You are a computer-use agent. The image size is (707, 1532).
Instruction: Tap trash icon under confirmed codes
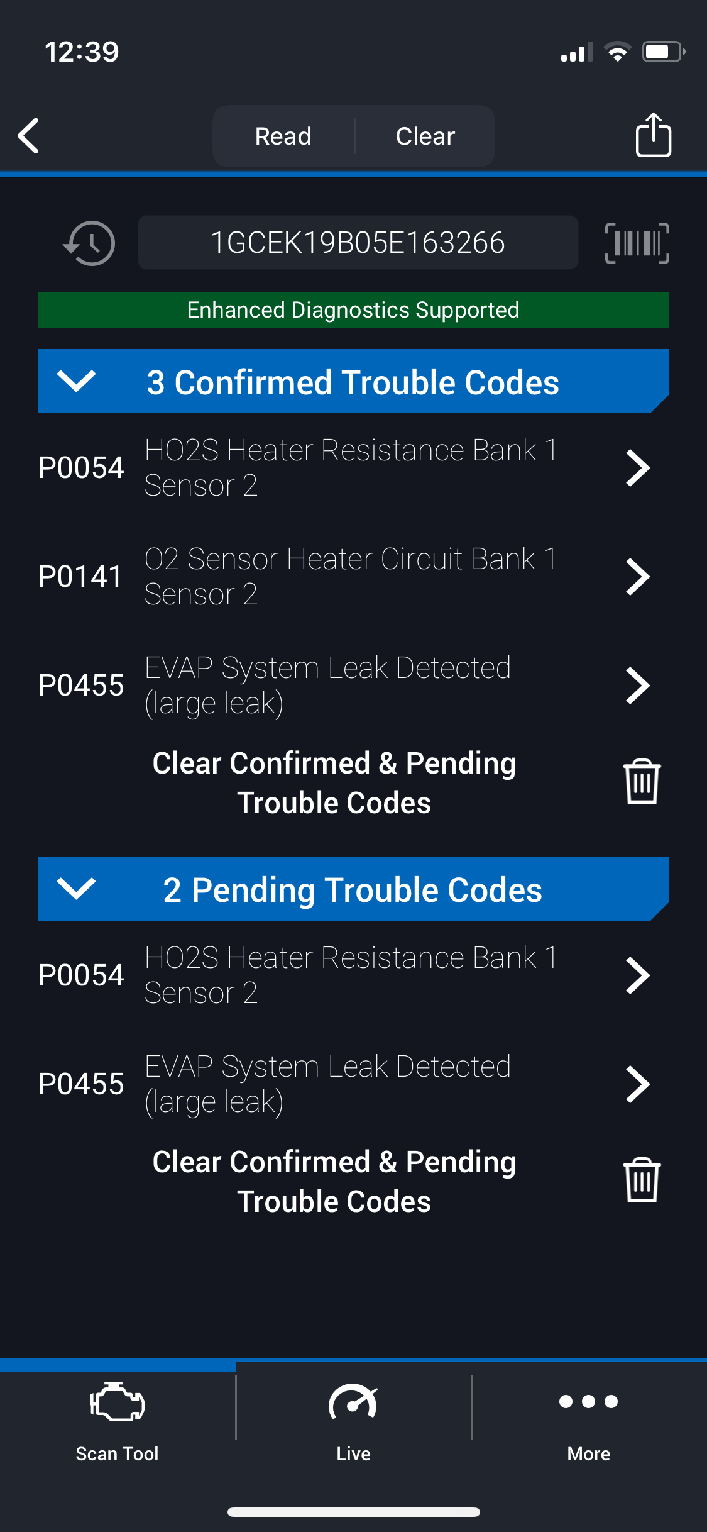[641, 782]
